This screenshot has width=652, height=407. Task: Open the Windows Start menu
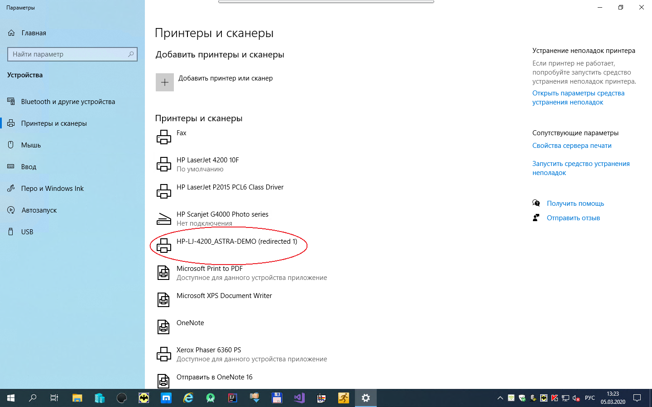11,398
